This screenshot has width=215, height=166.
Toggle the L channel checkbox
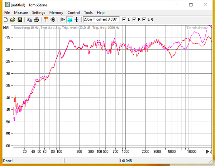point(124,19)
